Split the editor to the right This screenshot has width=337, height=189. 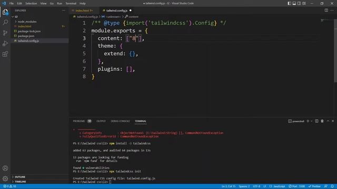326,10
